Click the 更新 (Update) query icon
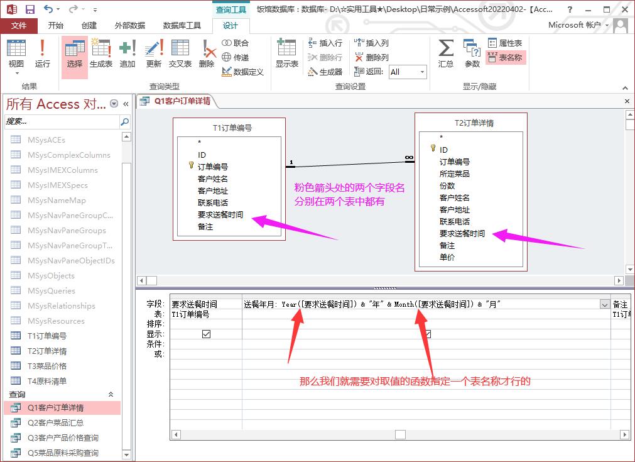Screen dimensions: 635x462 tap(153, 53)
